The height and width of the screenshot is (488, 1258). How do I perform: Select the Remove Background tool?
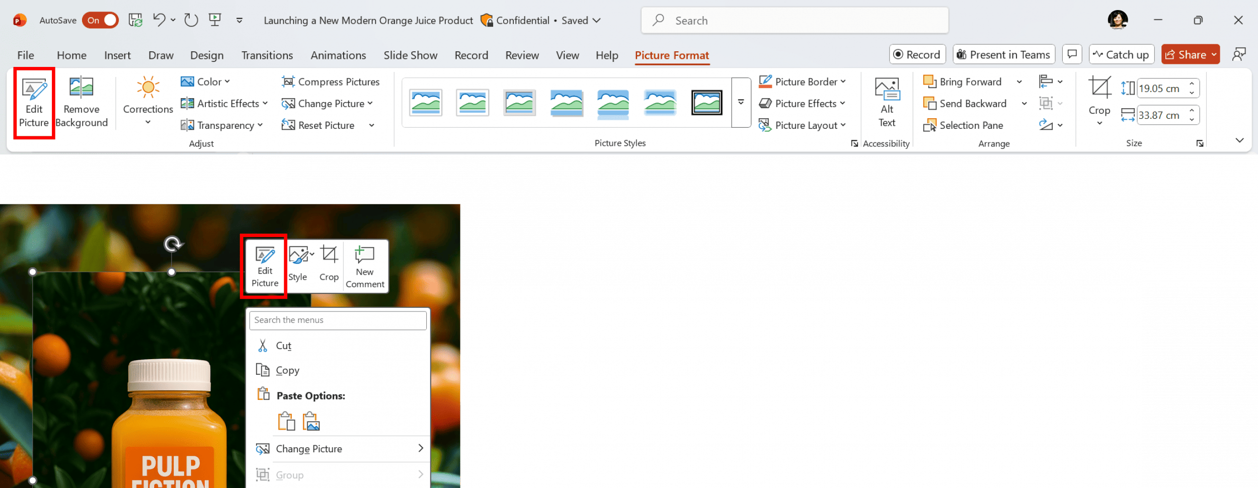[81, 103]
